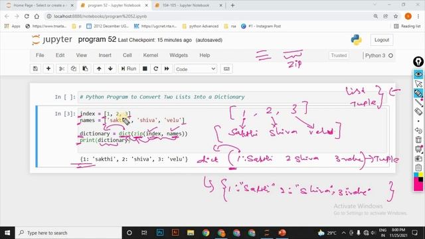Open the Code cell type dropdown
The width and height of the screenshot is (425, 239).
[x=195, y=69]
